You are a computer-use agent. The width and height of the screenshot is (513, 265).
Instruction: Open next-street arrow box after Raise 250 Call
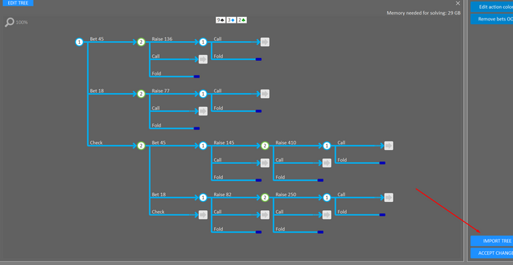click(388, 198)
